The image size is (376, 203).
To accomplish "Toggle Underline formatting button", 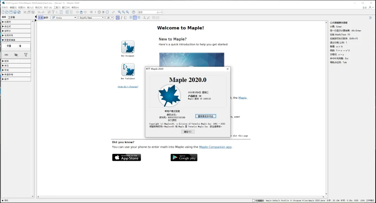I will [x=125, y=17].
